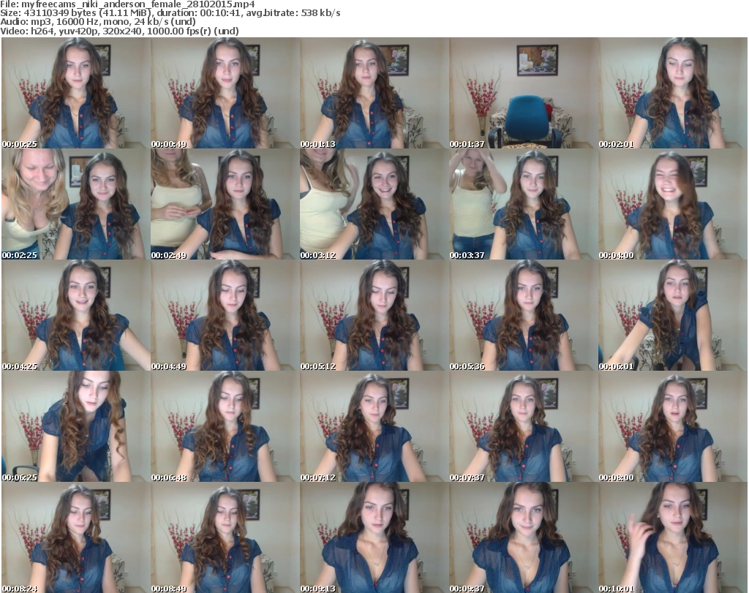Select the thumbnail stamped 00:06:25
Viewport: 749px width, 593px height.
[x=76, y=426]
